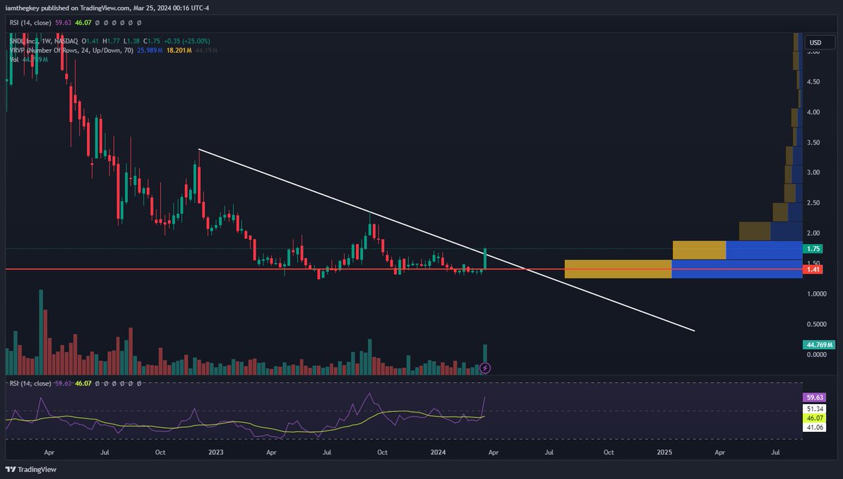Click the 4.00 price scale label
Image resolution: width=843 pixels, height=479 pixels.
pyautogui.click(x=813, y=112)
